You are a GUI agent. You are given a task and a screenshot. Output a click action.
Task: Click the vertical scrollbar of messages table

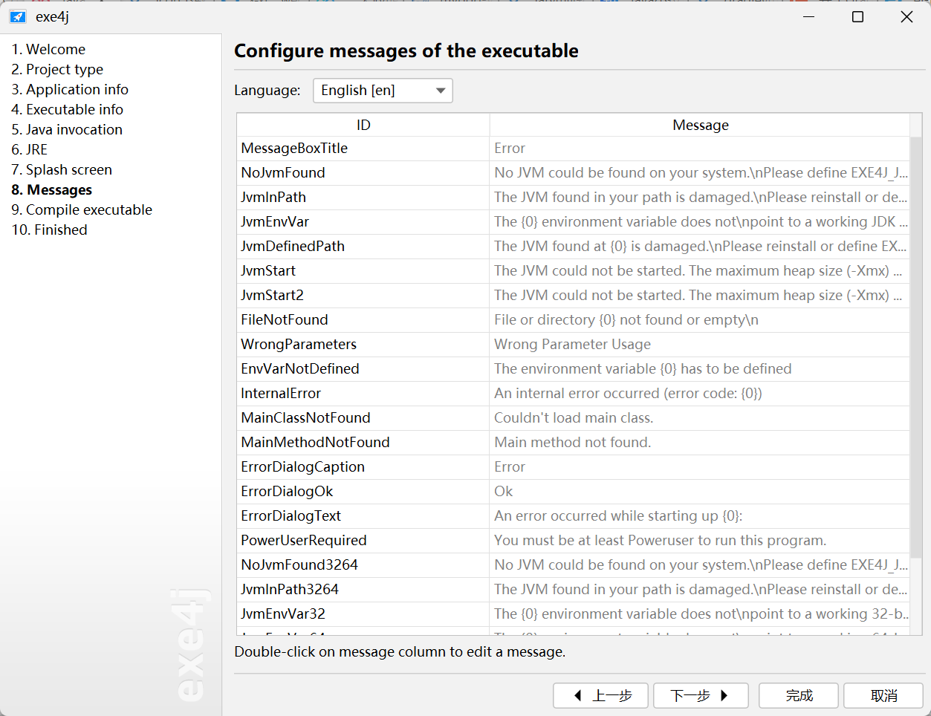(916, 349)
